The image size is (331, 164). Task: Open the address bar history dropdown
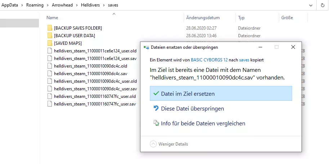point(311,5)
